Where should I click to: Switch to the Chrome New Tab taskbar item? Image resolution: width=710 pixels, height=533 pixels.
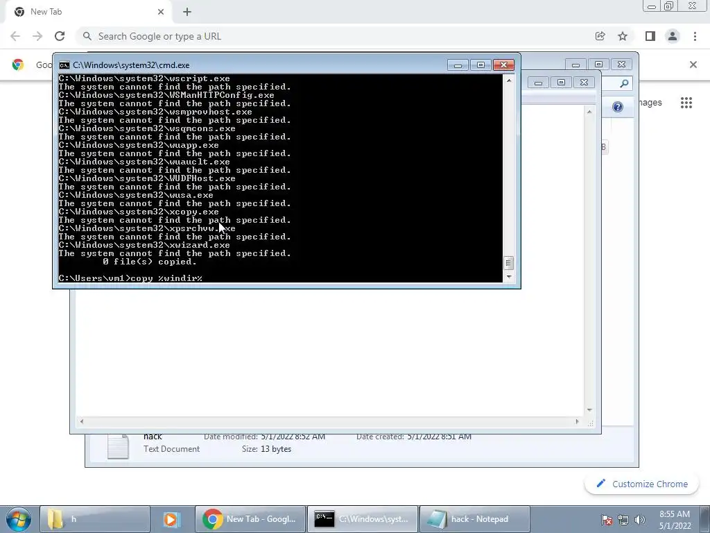(250, 519)
